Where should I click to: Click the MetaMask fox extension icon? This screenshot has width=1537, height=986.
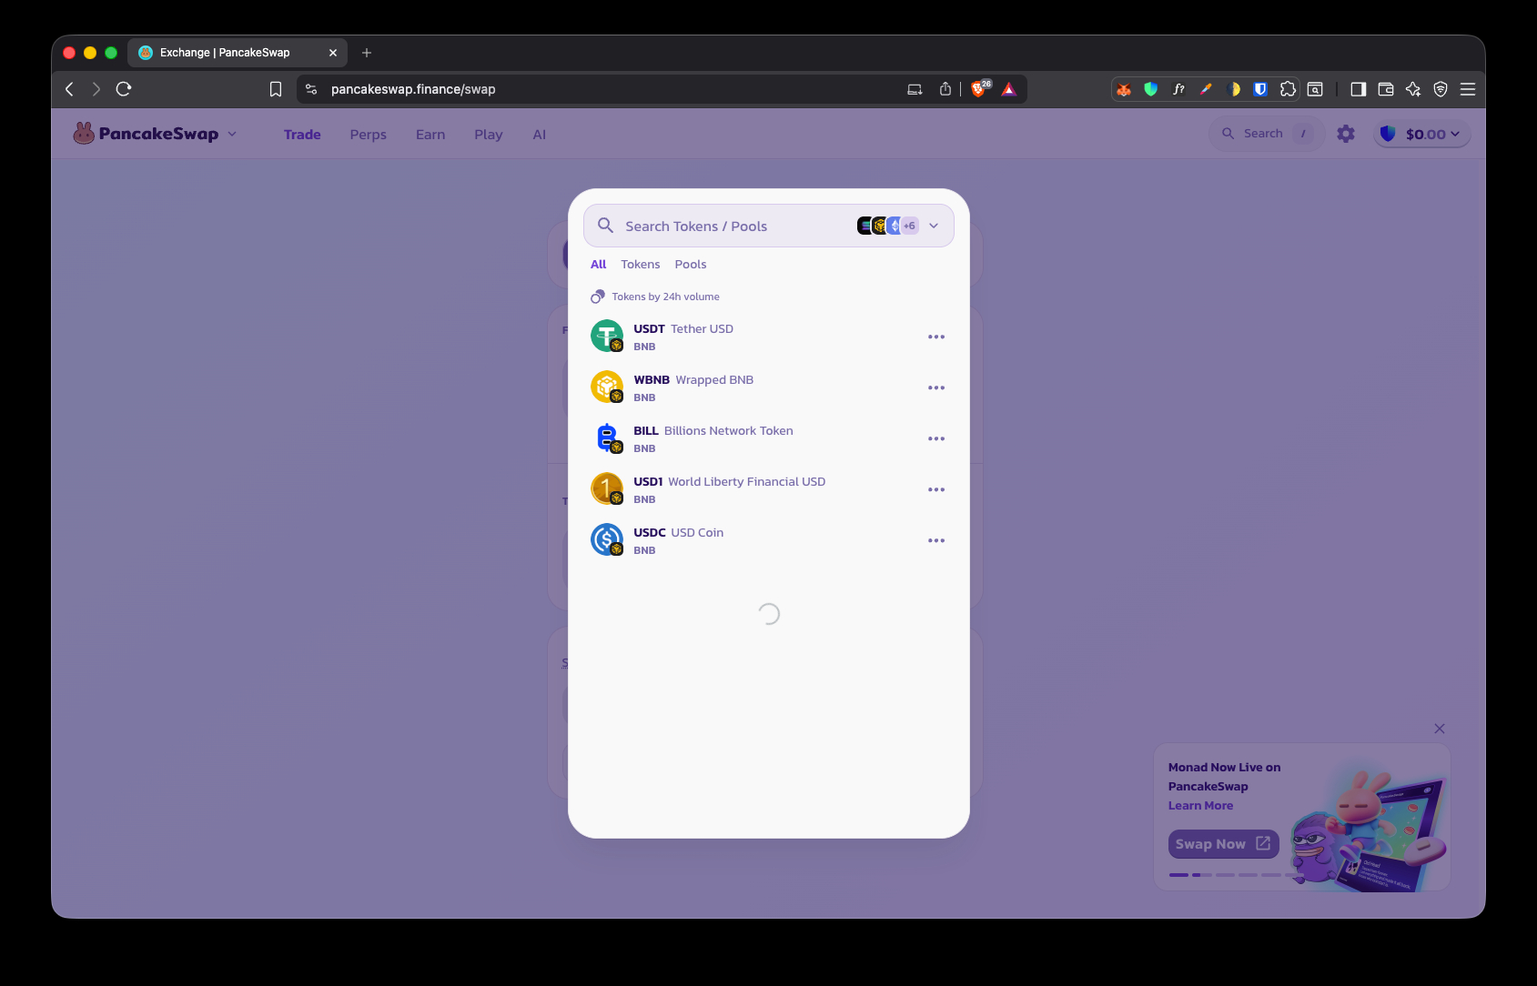point(1124,89)
